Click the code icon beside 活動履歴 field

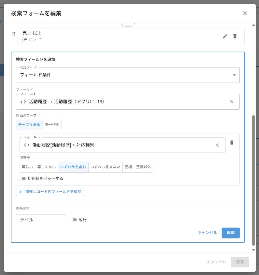point(23,102)
